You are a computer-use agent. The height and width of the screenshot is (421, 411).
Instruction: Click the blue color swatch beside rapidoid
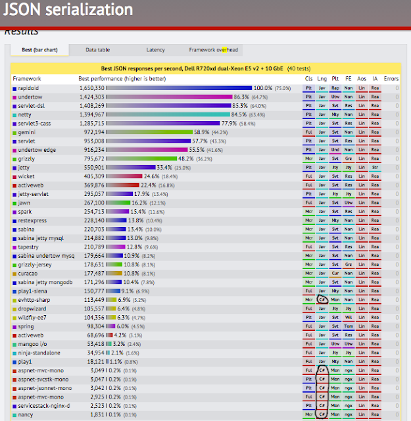coord(14,88)
